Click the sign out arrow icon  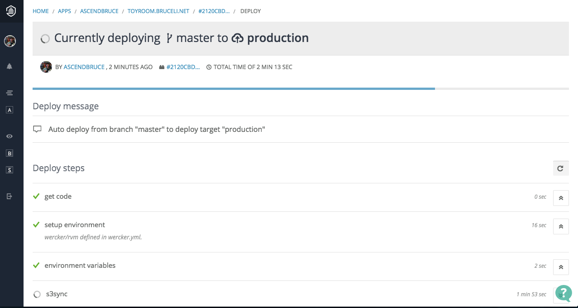pos(10,196)
